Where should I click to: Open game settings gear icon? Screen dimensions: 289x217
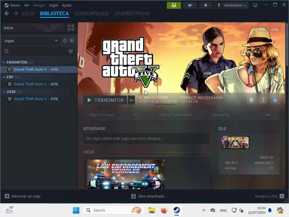(x=251, y=100)
